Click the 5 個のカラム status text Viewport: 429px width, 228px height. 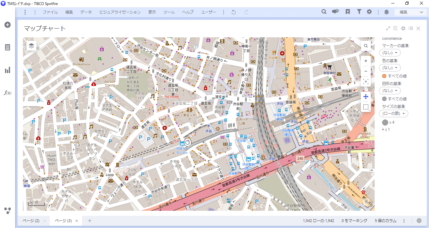tap(386, 221)
